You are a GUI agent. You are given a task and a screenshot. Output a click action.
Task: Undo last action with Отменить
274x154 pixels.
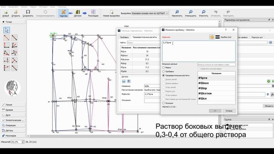tap(216, 13)
